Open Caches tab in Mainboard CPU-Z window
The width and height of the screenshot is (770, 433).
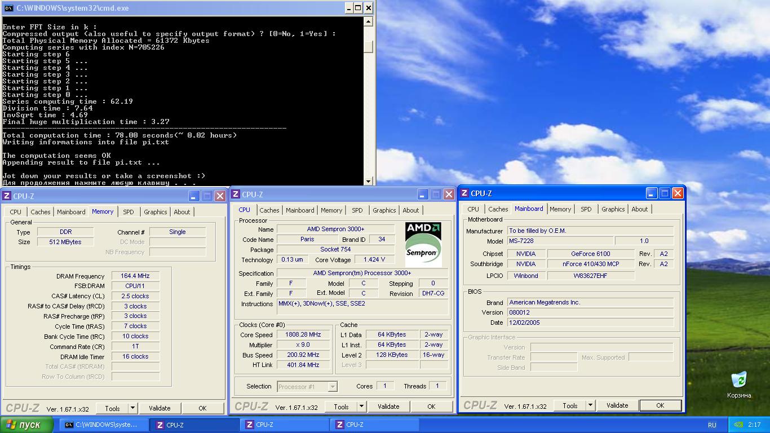(x=498, y=209)
